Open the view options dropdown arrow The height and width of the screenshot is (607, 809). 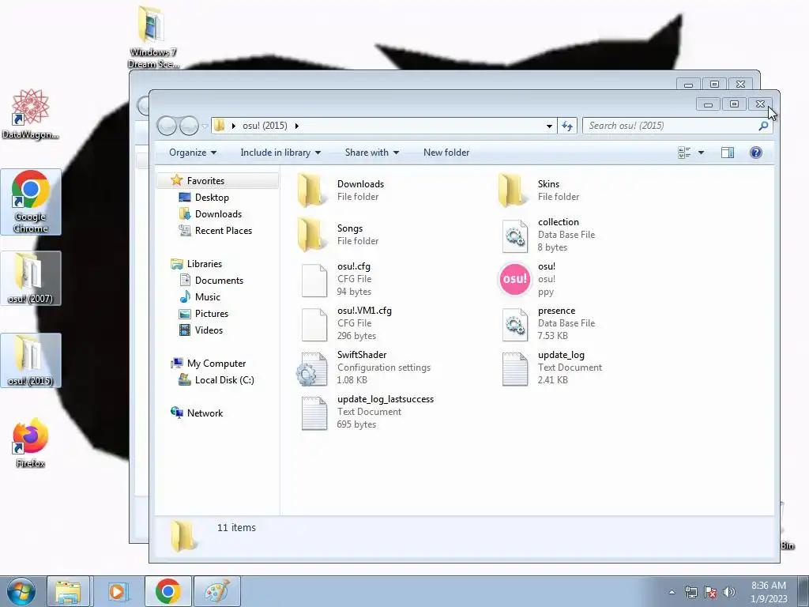coord(701,153)
